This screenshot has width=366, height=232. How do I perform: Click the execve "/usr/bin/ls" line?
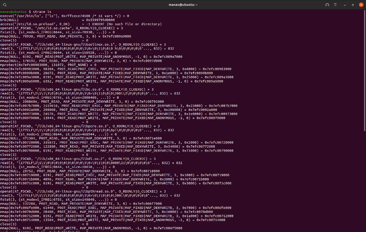(65, 16)
